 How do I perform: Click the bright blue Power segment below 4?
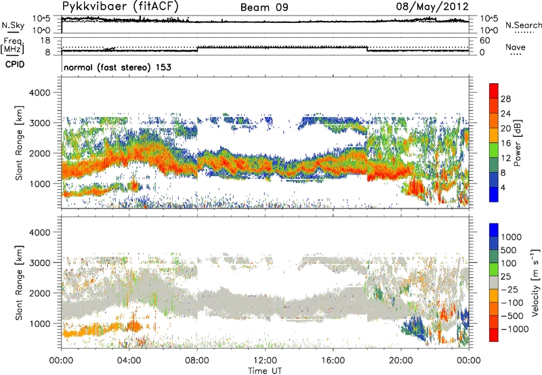coord(494,194)
